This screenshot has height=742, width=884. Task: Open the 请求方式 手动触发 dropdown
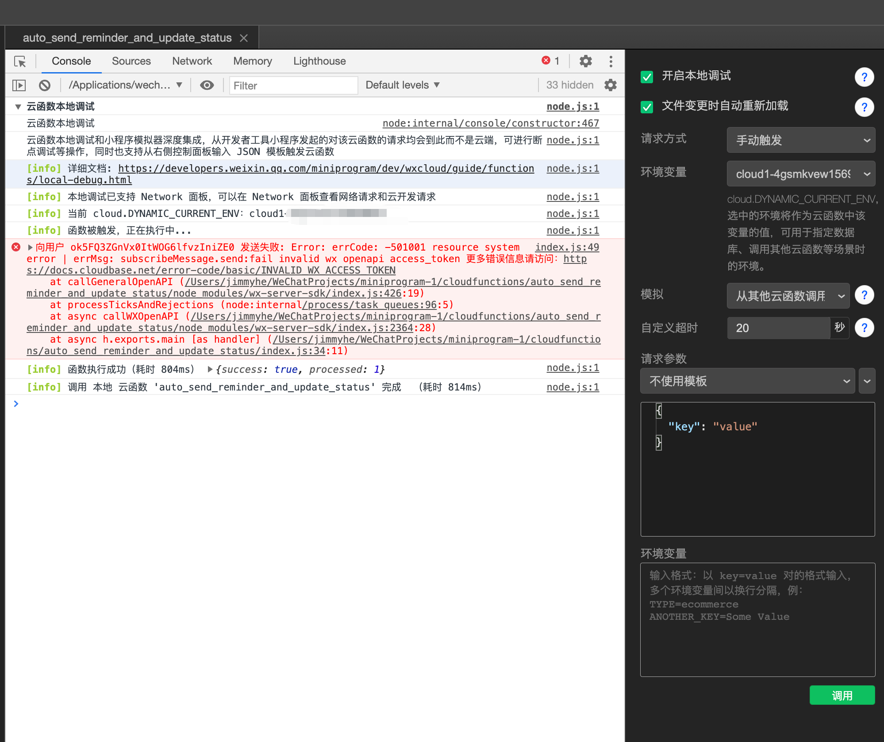[800, 140]
